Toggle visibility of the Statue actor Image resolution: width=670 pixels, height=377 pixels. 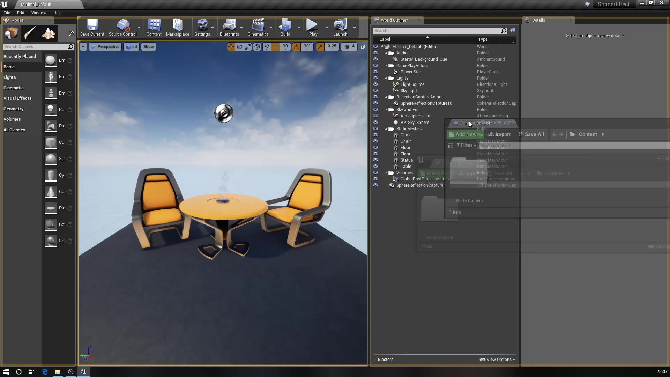coord(375,160)
